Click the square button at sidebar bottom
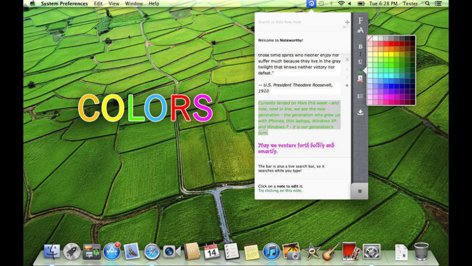Screen dimensions: 472x266 [360, 191]
